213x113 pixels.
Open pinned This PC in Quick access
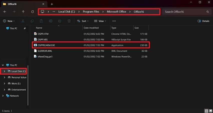pyautogui.click(x=12, y=28)
